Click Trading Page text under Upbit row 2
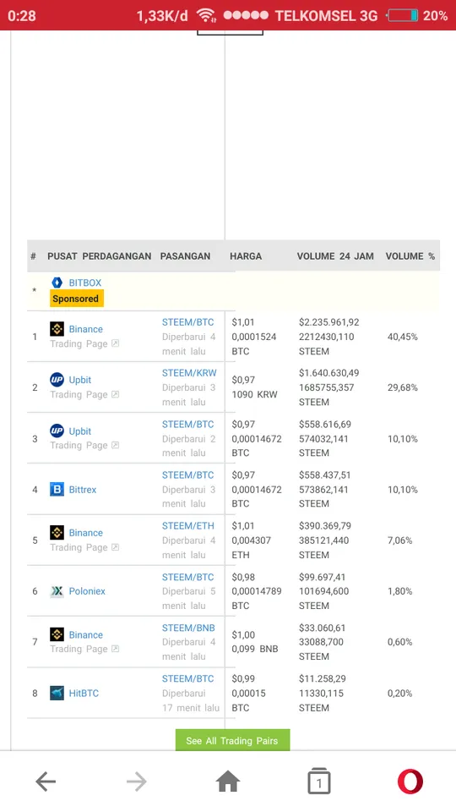 coord(79,395)
